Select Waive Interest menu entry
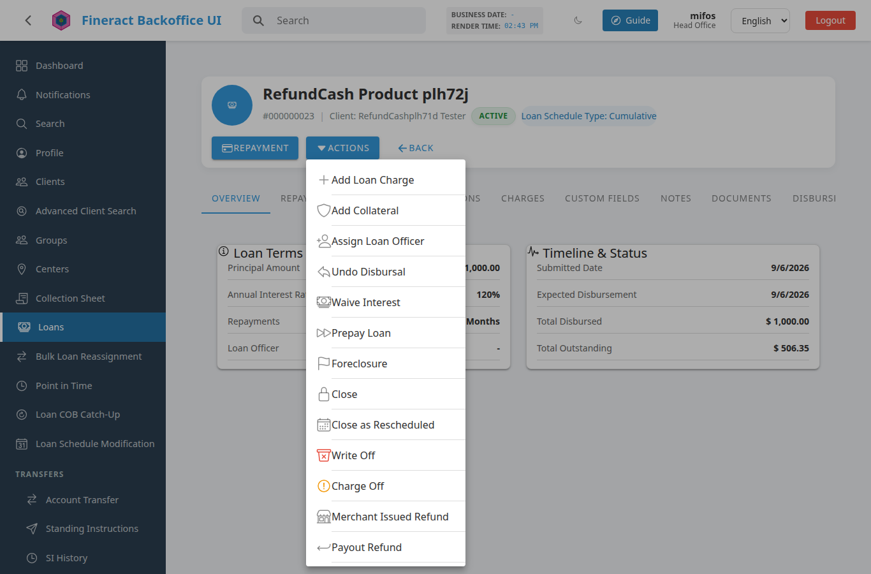Image resolution: width=871 pixels, height=574 pixels. click(386, 302)
